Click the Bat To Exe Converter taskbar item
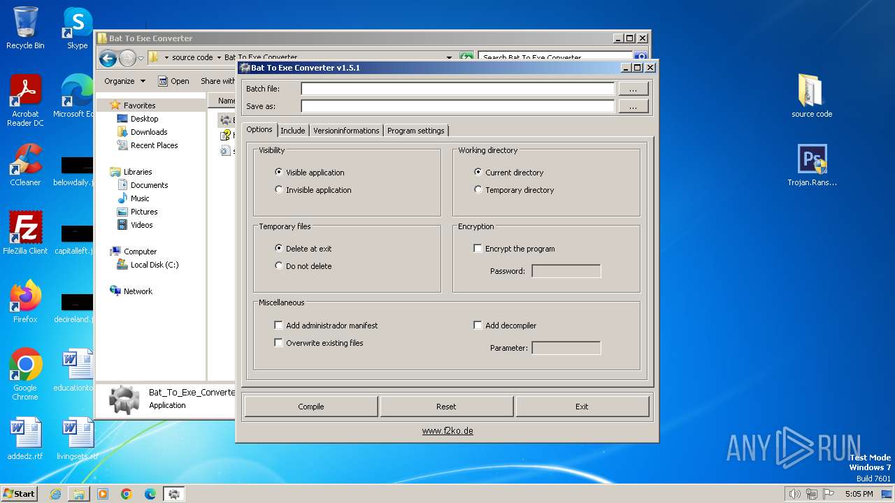Viewport: 895px width, 503px height. (x=174, y=494)
